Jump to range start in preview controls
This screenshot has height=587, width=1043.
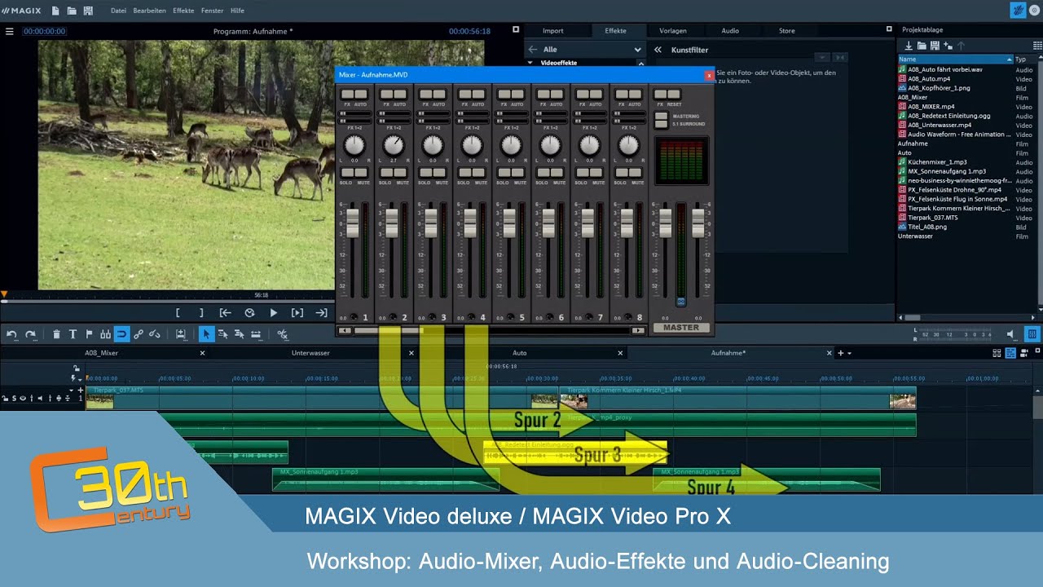tap(226, 312)
